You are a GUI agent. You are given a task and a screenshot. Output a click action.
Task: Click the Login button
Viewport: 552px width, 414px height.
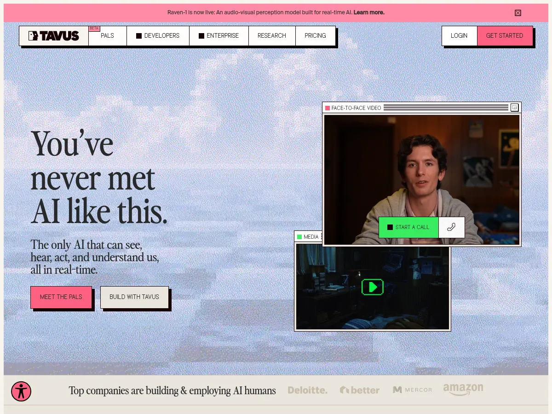coord(459,36)
